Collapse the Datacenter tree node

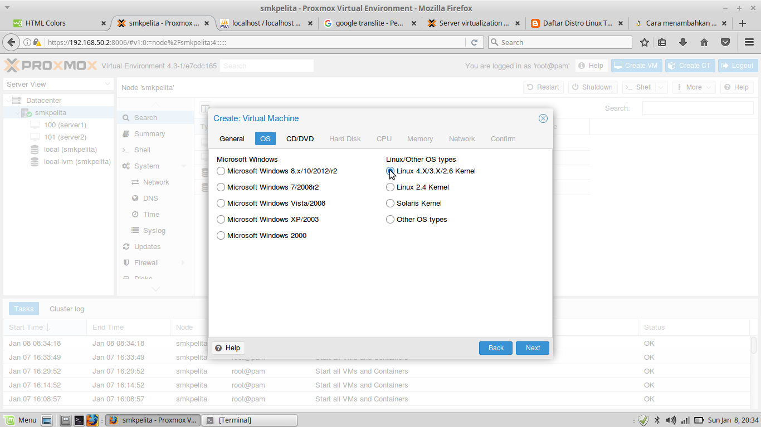pos(8,101)
